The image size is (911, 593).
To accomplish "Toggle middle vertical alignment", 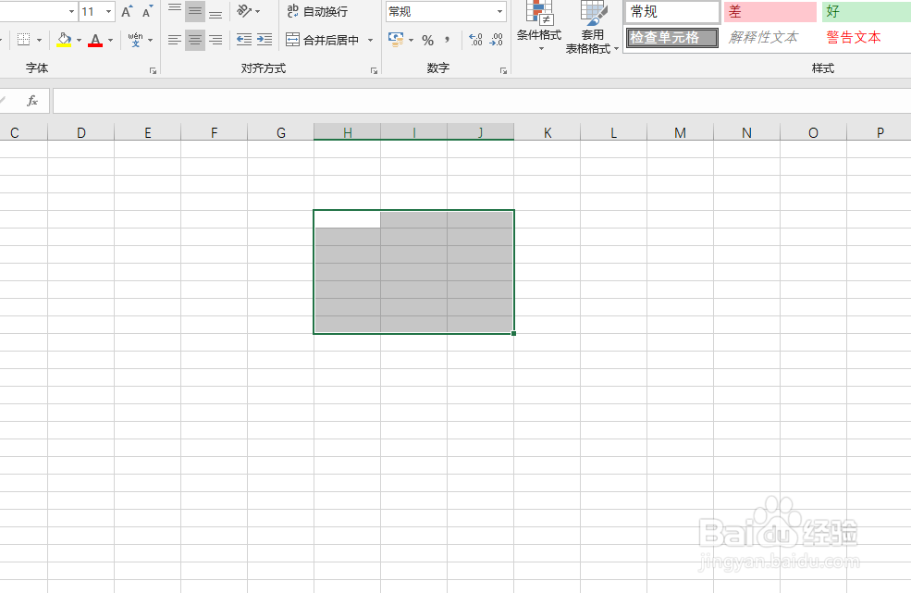I will pos(195,12).
